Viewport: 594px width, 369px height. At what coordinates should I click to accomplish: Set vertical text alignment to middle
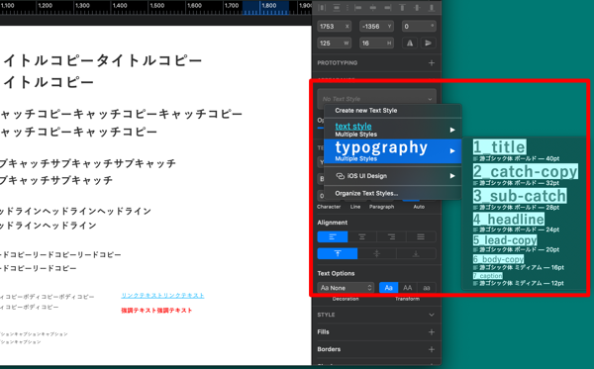pos(377,253)
